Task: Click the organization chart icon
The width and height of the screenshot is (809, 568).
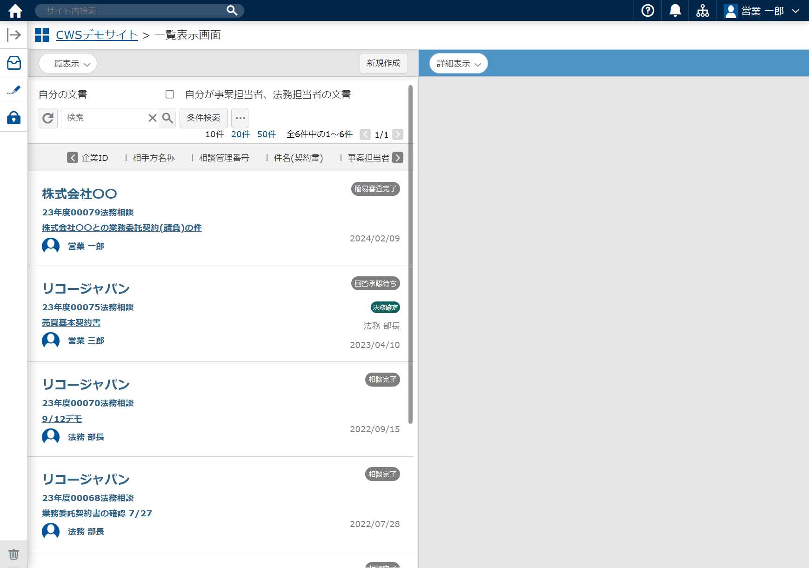Action: pos(702,11)
